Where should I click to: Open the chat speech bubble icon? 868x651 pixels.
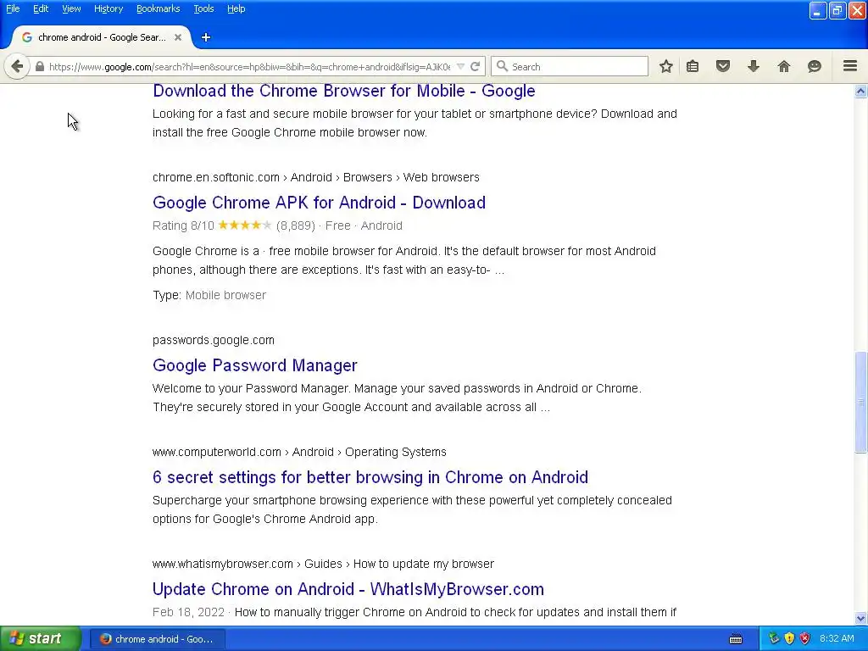[x=815, y=66]
